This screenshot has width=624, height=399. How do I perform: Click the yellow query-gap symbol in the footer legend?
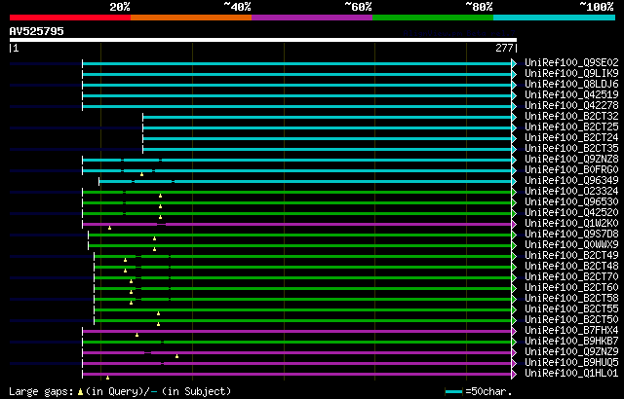click(x=80, y=392)
